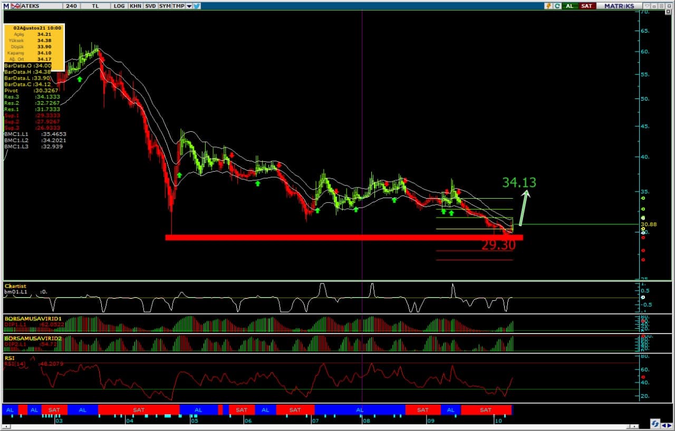Expand the toolbar dropdown arrow after TMP
This screenshot has height=431, width=675.
pyautogui.click(x=189, y=6)
